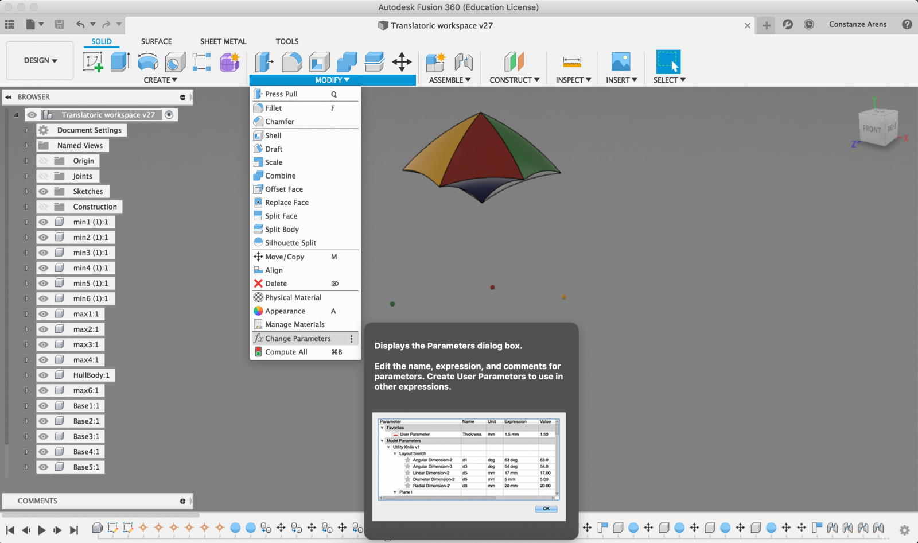Image resolution: width=918 pixels, height=543 pixels.
Task: Hide the HullBody:1 body
Action: 44,375
